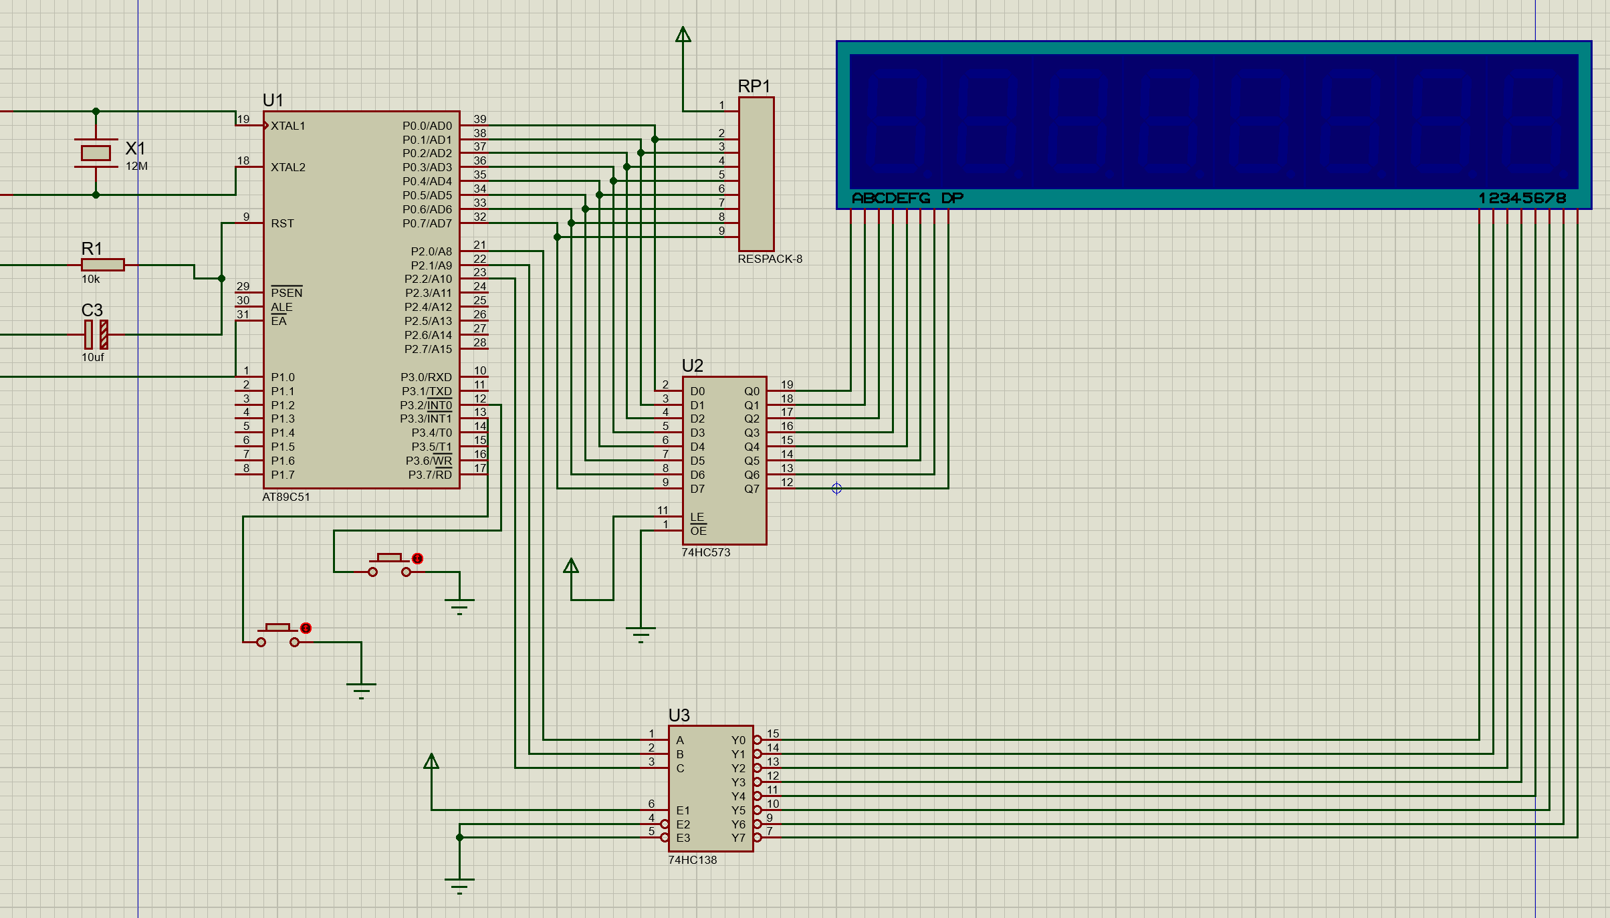This screenshot has width=1610, height=918.
Task: Click the 'P3.2/INT0' pin label
Action: click(426, 405)
